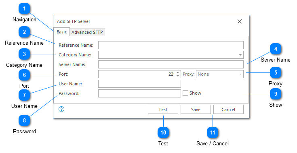297x153 pixels.
Task: Click the 'Reference Name:' label
Action: (x=76, y=45)
